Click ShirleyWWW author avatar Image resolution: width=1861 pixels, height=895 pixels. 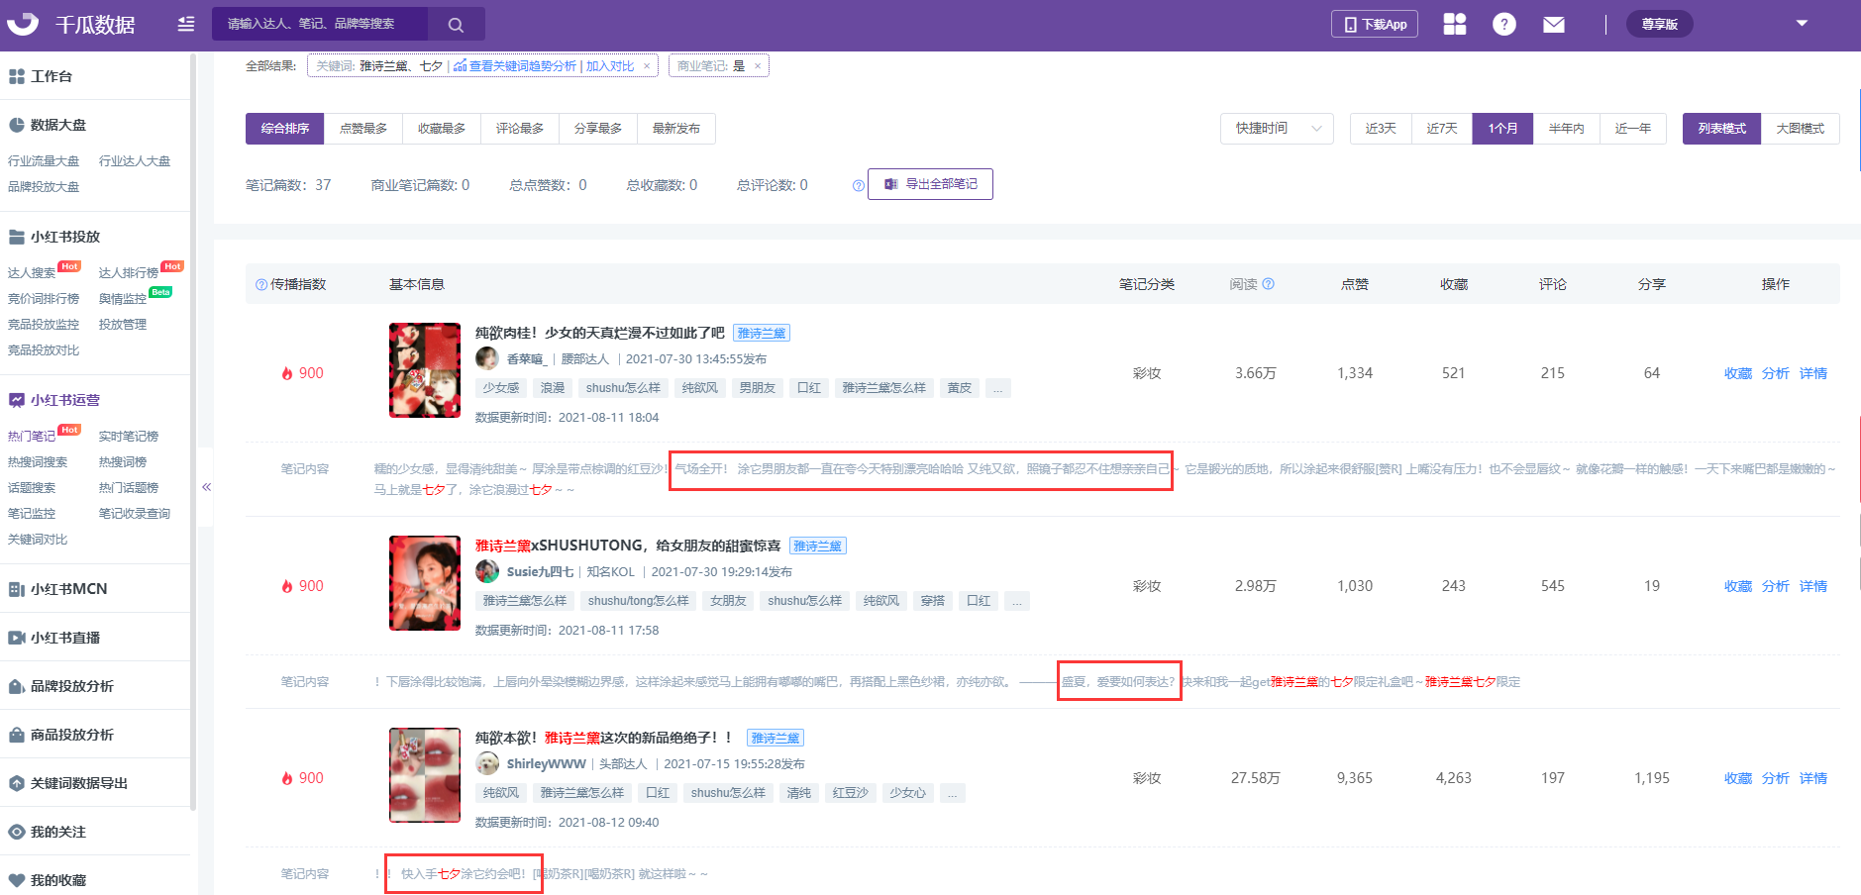[487, 763]
